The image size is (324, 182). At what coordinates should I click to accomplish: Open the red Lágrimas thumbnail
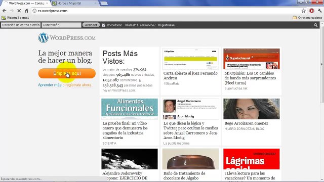(x=252, y=159)
